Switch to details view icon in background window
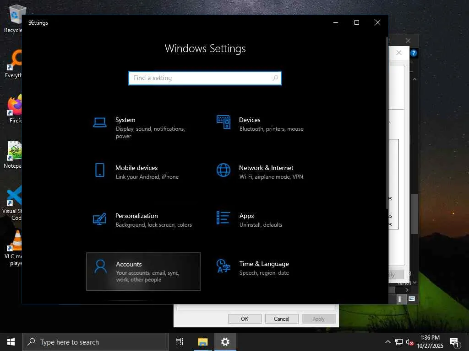The width and height of the screenshot is (469, 351). pyautogui.click(x=400, y=299)
